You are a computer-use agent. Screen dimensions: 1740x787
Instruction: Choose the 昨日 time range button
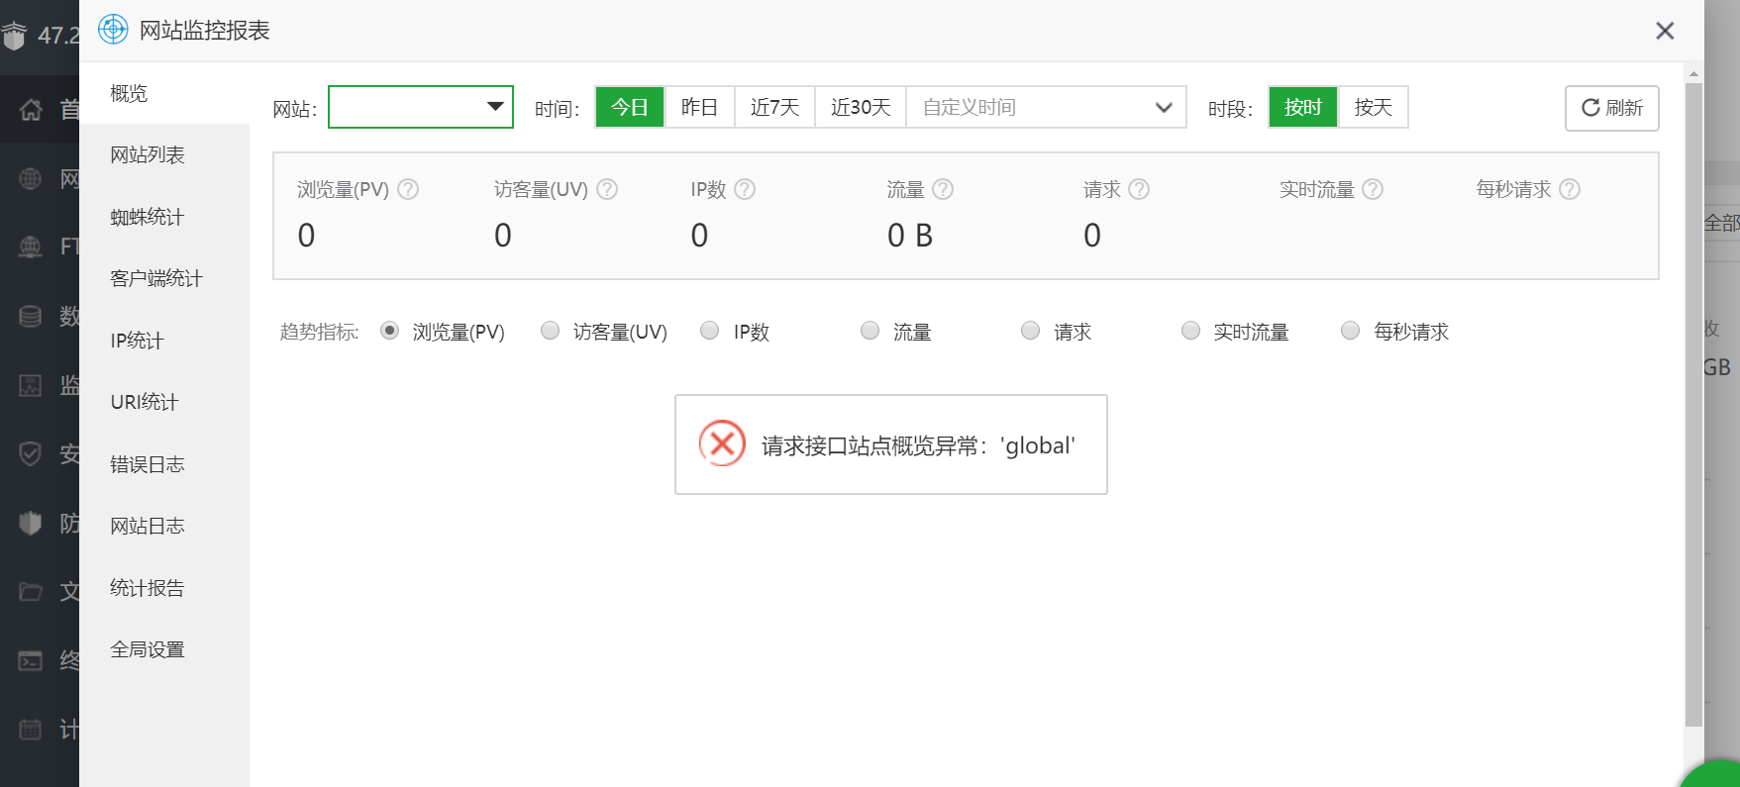699,107
